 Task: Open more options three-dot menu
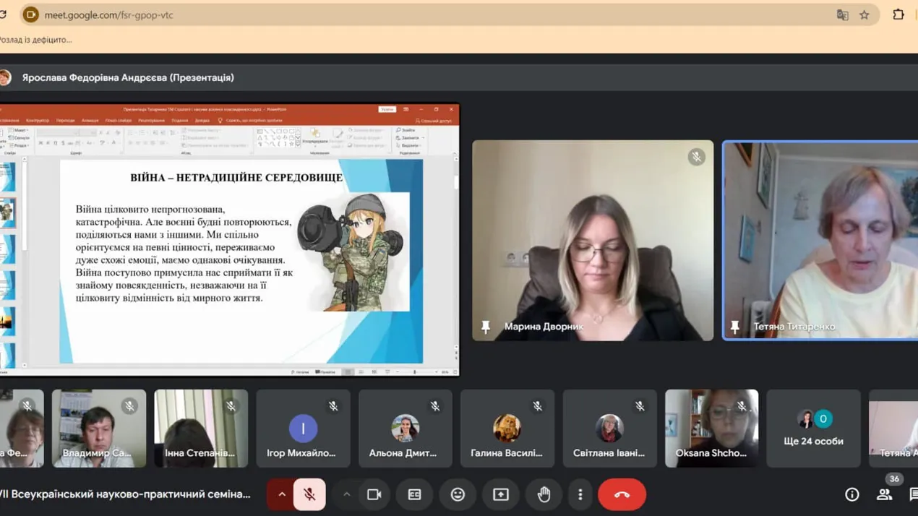point(580,494)
